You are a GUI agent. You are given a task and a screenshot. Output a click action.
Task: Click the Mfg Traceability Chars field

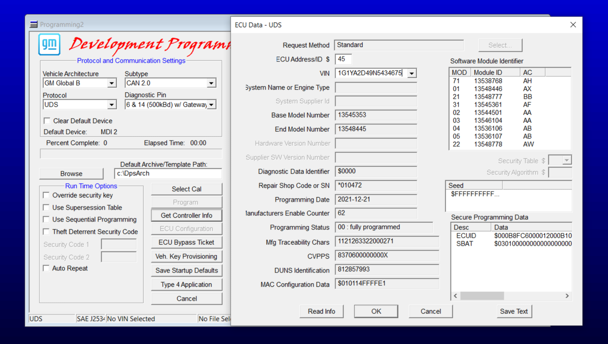(x=387, y=241)
